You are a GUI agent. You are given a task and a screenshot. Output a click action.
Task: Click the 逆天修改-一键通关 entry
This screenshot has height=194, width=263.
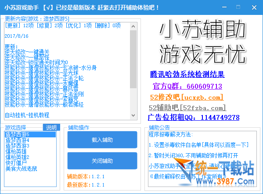(27, 52)
